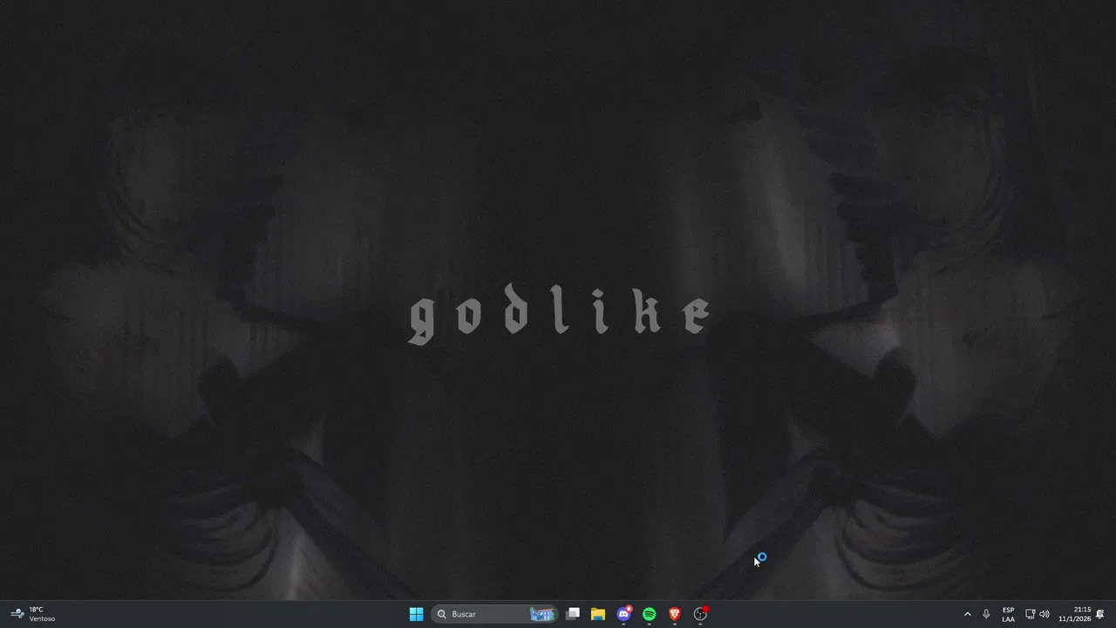Launch File Explorer from the taskbar
This screenshot has height=628, width=1116.
click(598, 614)
